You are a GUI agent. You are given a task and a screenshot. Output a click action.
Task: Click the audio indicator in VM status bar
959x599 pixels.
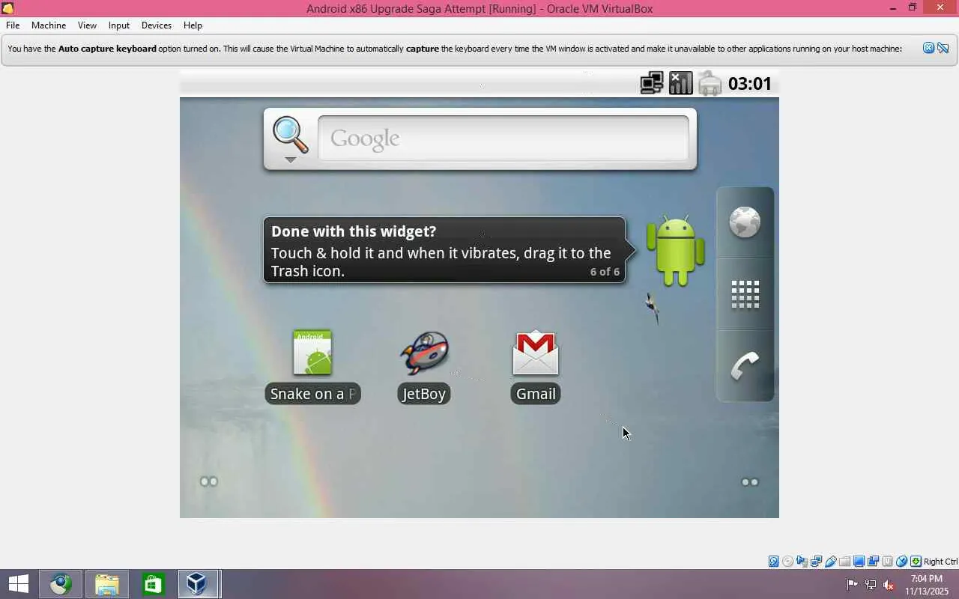tap(802, 562)
